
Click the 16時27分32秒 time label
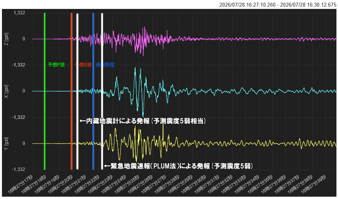tap(220, 184)
